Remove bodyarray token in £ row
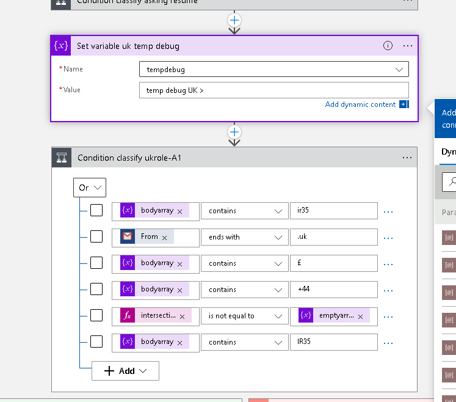456x402 pixels. click(x=179, y=264)
